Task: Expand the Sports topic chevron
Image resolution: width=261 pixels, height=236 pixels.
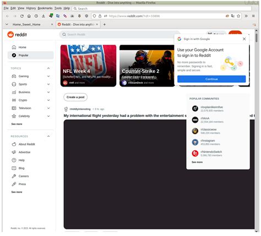Action: coord(48,84)
